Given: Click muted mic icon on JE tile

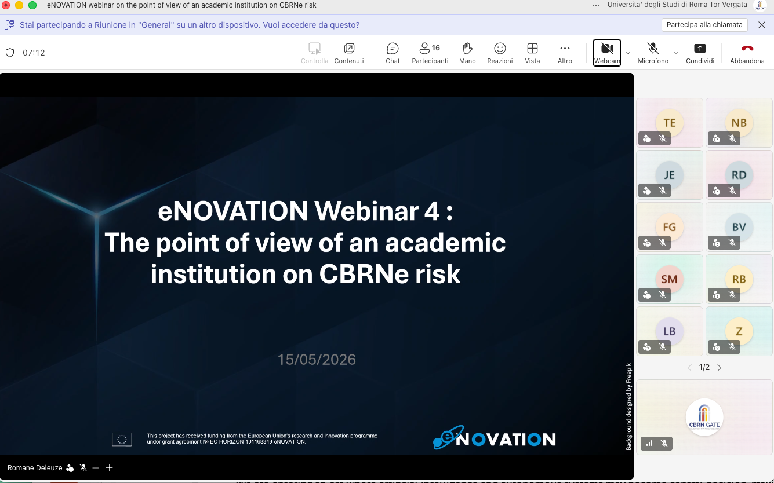Looking at the screenshot, I should tap(663, 191).
